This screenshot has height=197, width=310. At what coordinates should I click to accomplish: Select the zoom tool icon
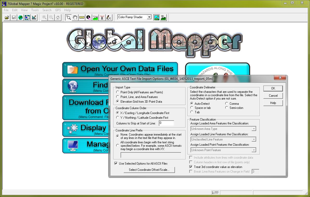click(68, 18)
